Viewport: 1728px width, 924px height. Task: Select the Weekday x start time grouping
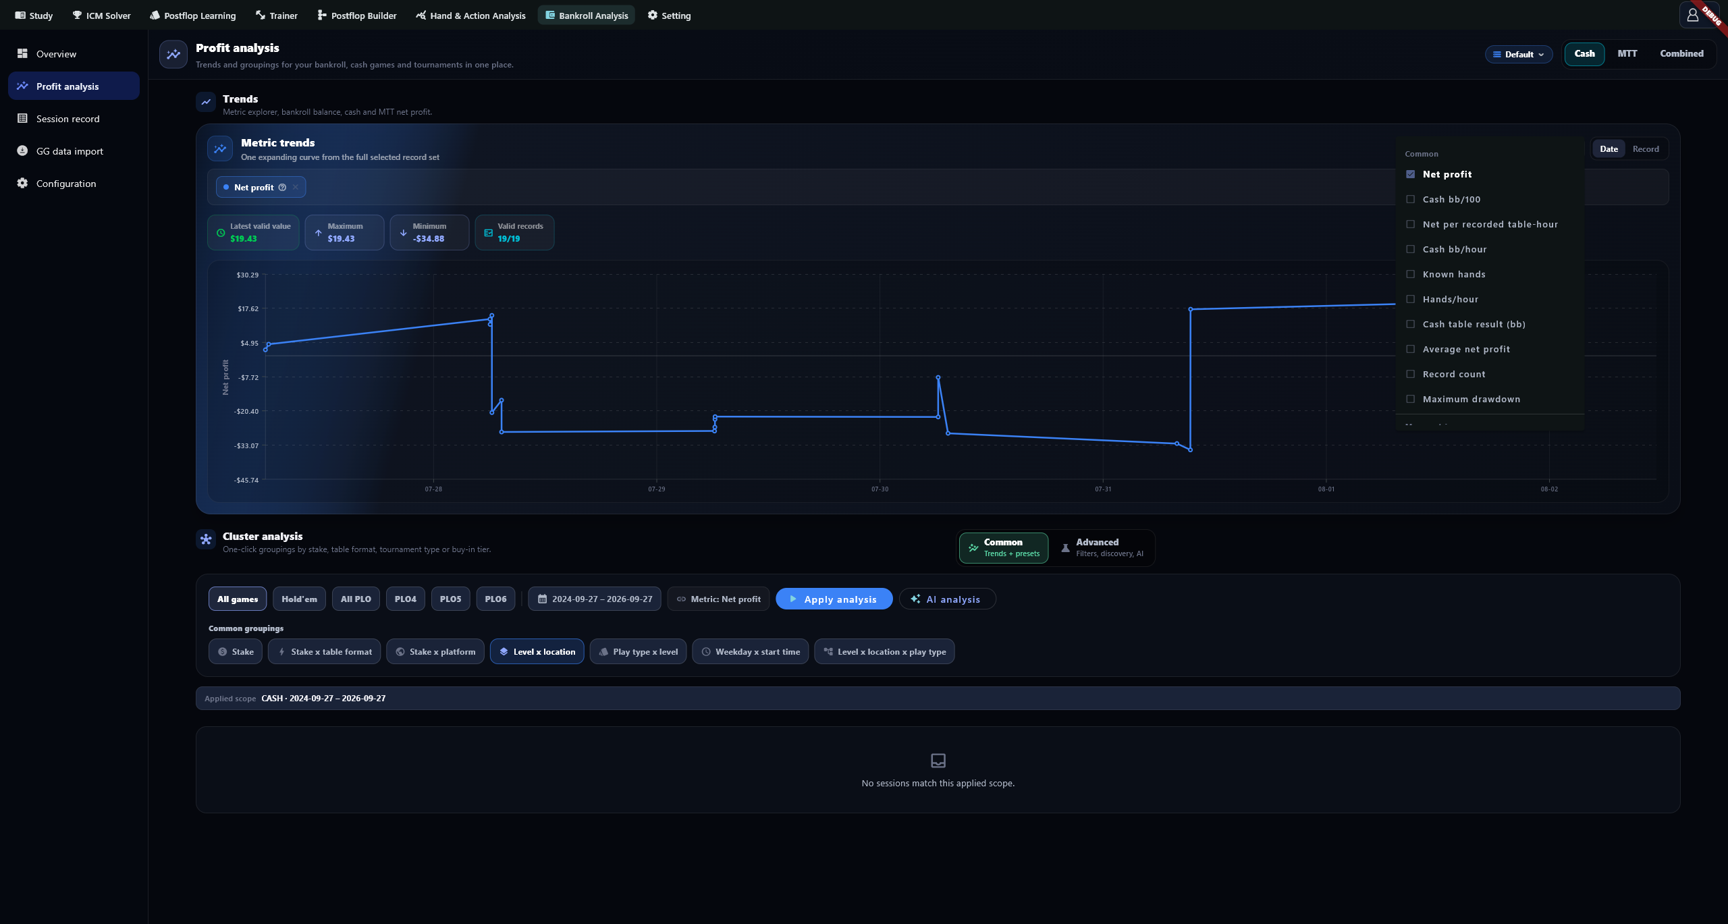[x=750, y=652]
